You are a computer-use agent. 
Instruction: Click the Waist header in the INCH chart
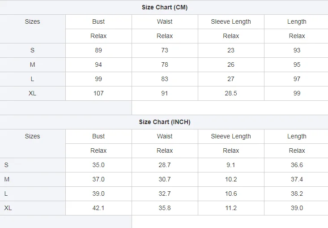point(165,136)
